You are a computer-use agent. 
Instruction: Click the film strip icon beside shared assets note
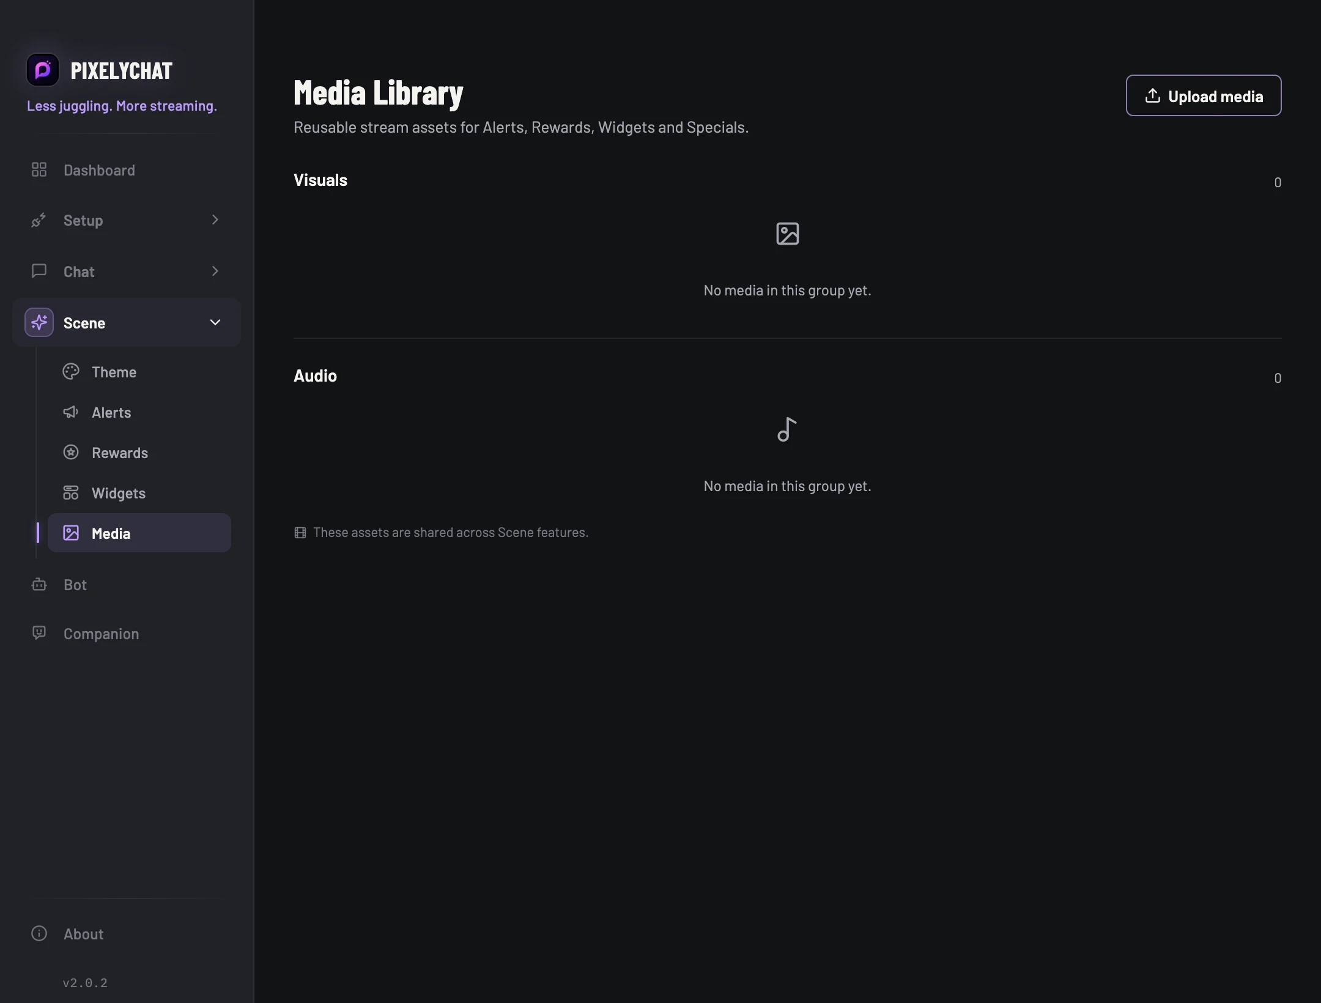[300, 533]
